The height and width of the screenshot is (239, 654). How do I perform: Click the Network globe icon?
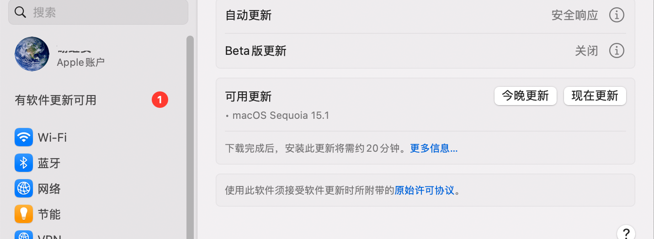click(x=24, y=188)
